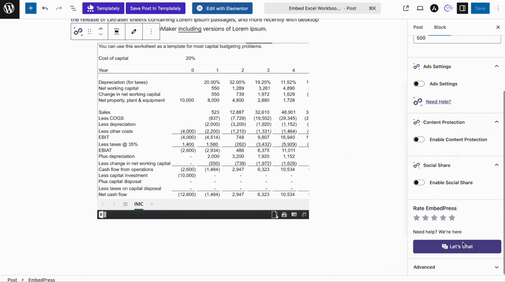Switch on Enable Social Share
This screenshot has width=505, height=282.
tap(419, 183)
